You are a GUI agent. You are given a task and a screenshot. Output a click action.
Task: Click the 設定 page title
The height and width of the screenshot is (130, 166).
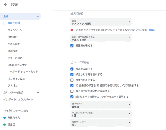15,4
